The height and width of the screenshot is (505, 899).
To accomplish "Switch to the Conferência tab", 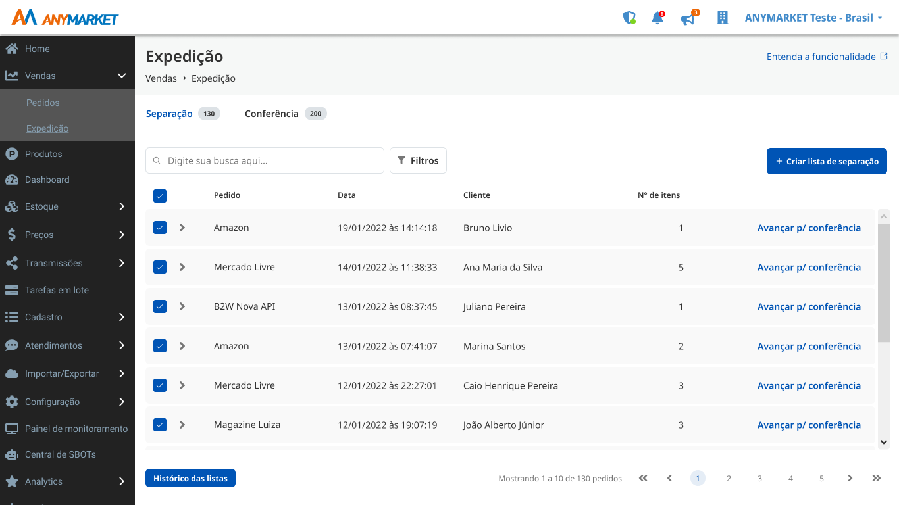I will (x=286, y=114).
